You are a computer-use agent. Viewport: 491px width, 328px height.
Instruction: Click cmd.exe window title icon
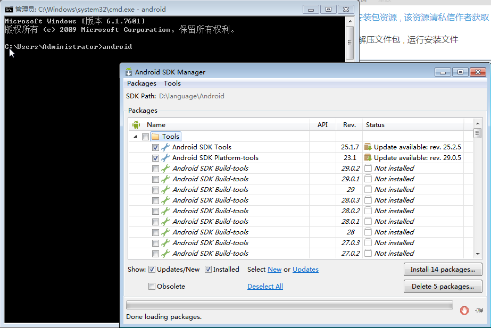(9, 10)
